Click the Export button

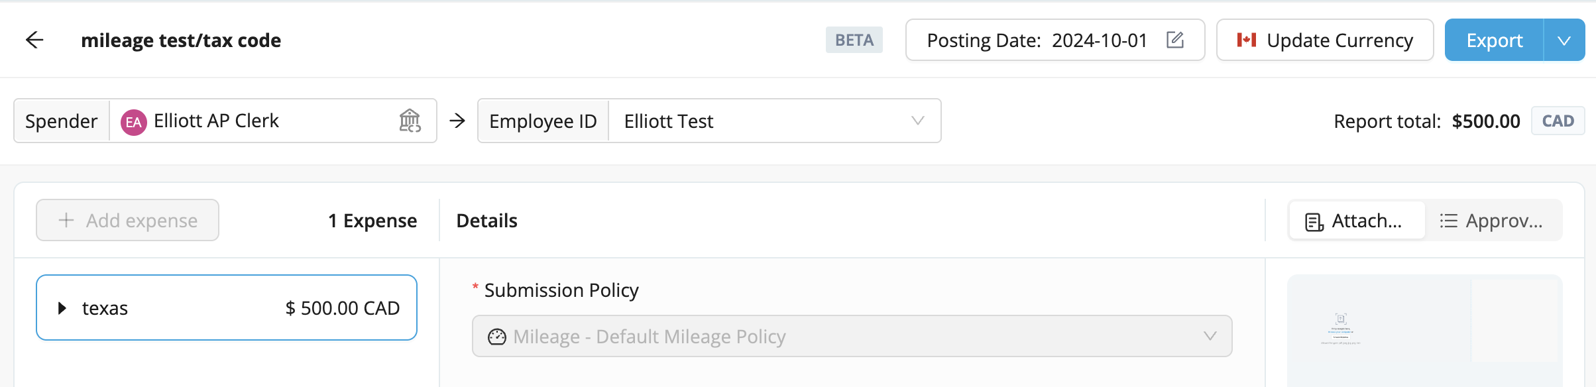point(1494,40)
